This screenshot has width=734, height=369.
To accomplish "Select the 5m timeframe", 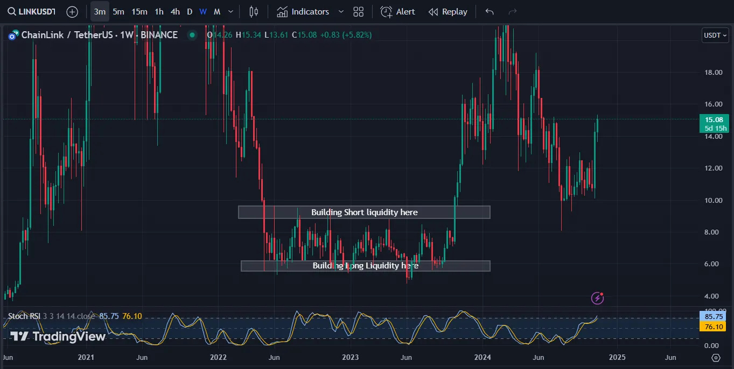I will click(x=118, y=11).
